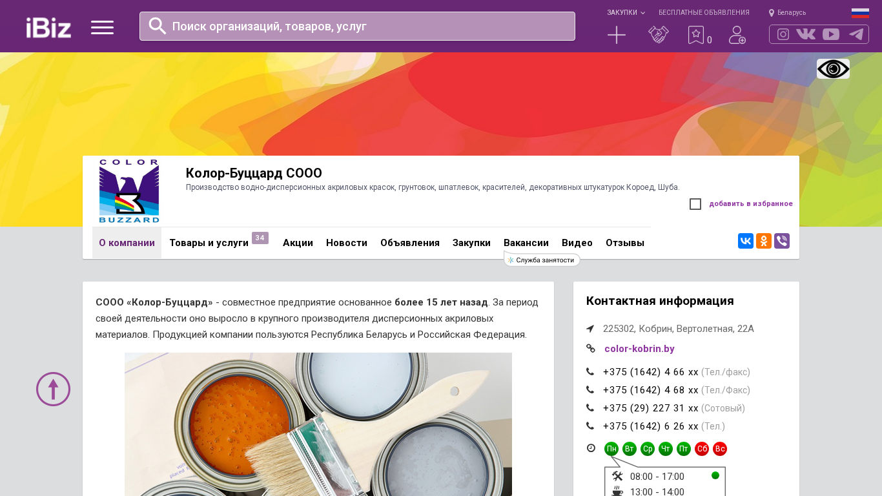
Task: Select Sunday (Вс) schedule circle
Action: [720, 449]
